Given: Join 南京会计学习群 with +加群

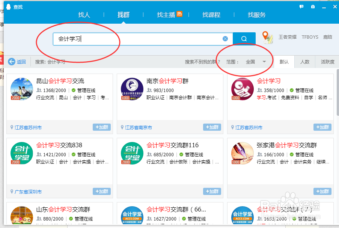Looking at the screenshot, I should (212, 127).
